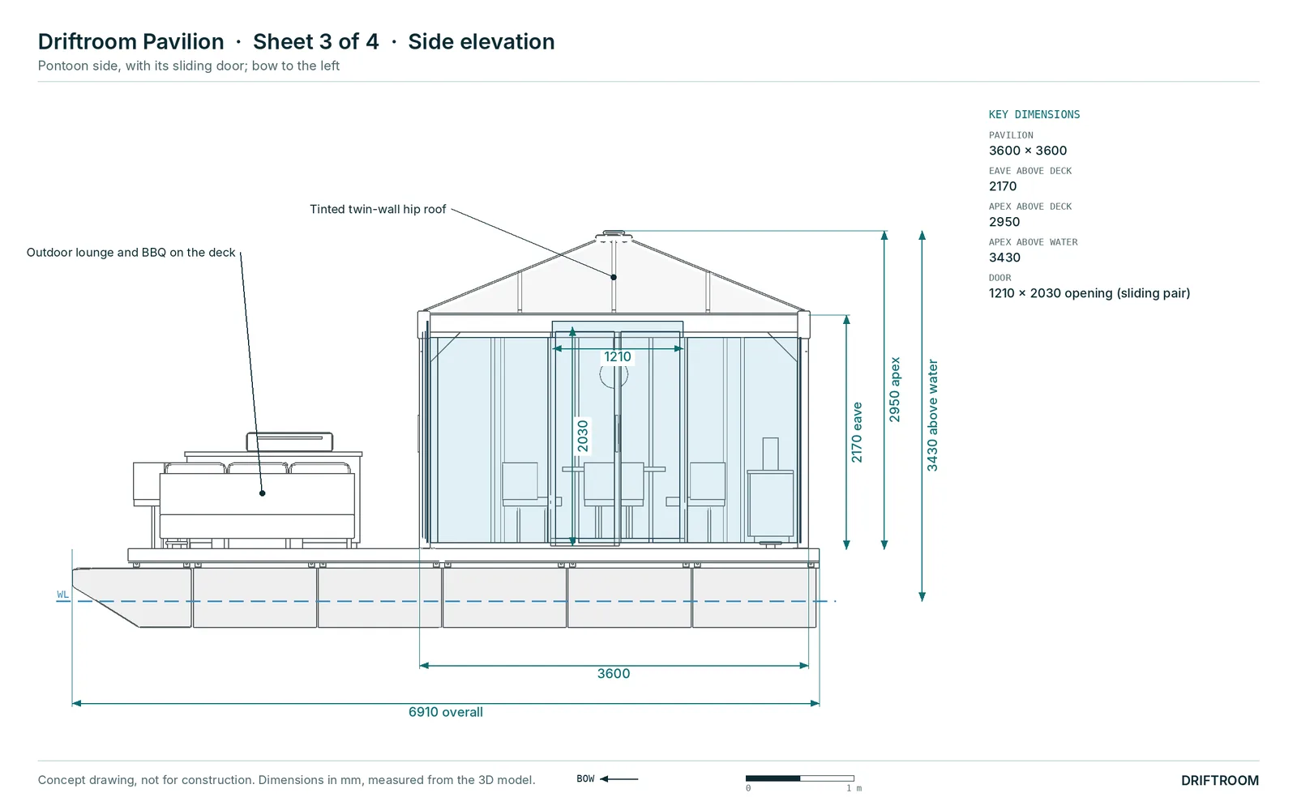
Task: Click the "2950 apex" vertical dimension label
Action: (895, 390)
